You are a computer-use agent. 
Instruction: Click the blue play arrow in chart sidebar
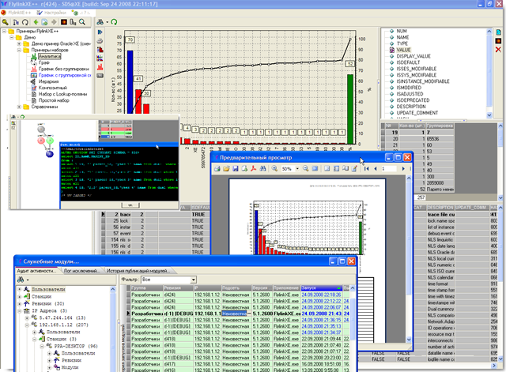pos(100,32)
